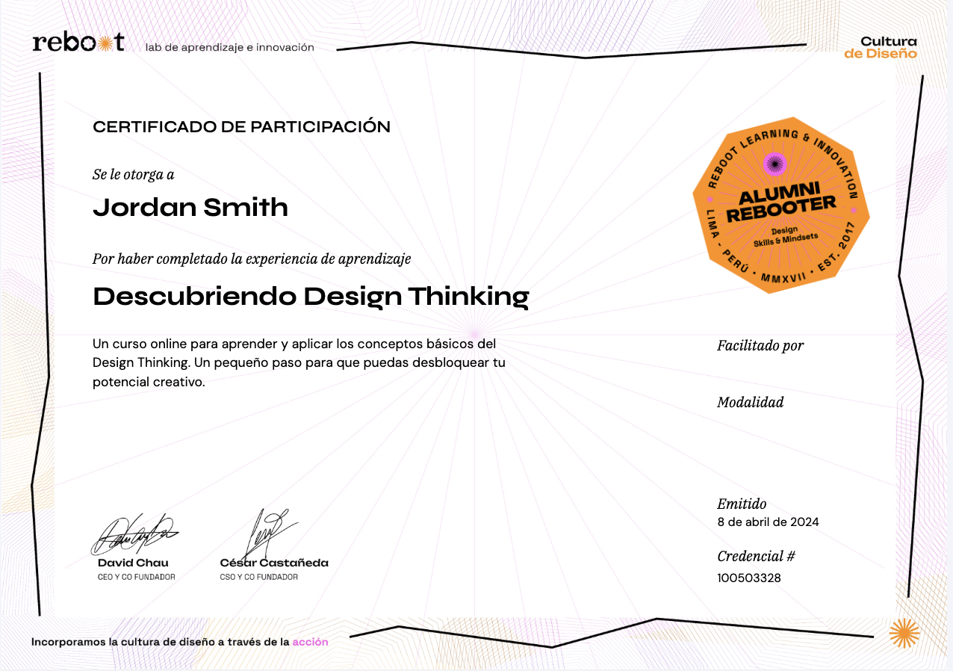
Task: Click the name 'David Chau'
Action: click(133, 563)
